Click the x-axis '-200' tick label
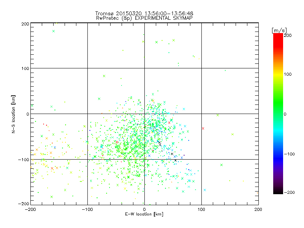Image resolution: width=304 pixels, height=228 pixels. click(30, 209)
